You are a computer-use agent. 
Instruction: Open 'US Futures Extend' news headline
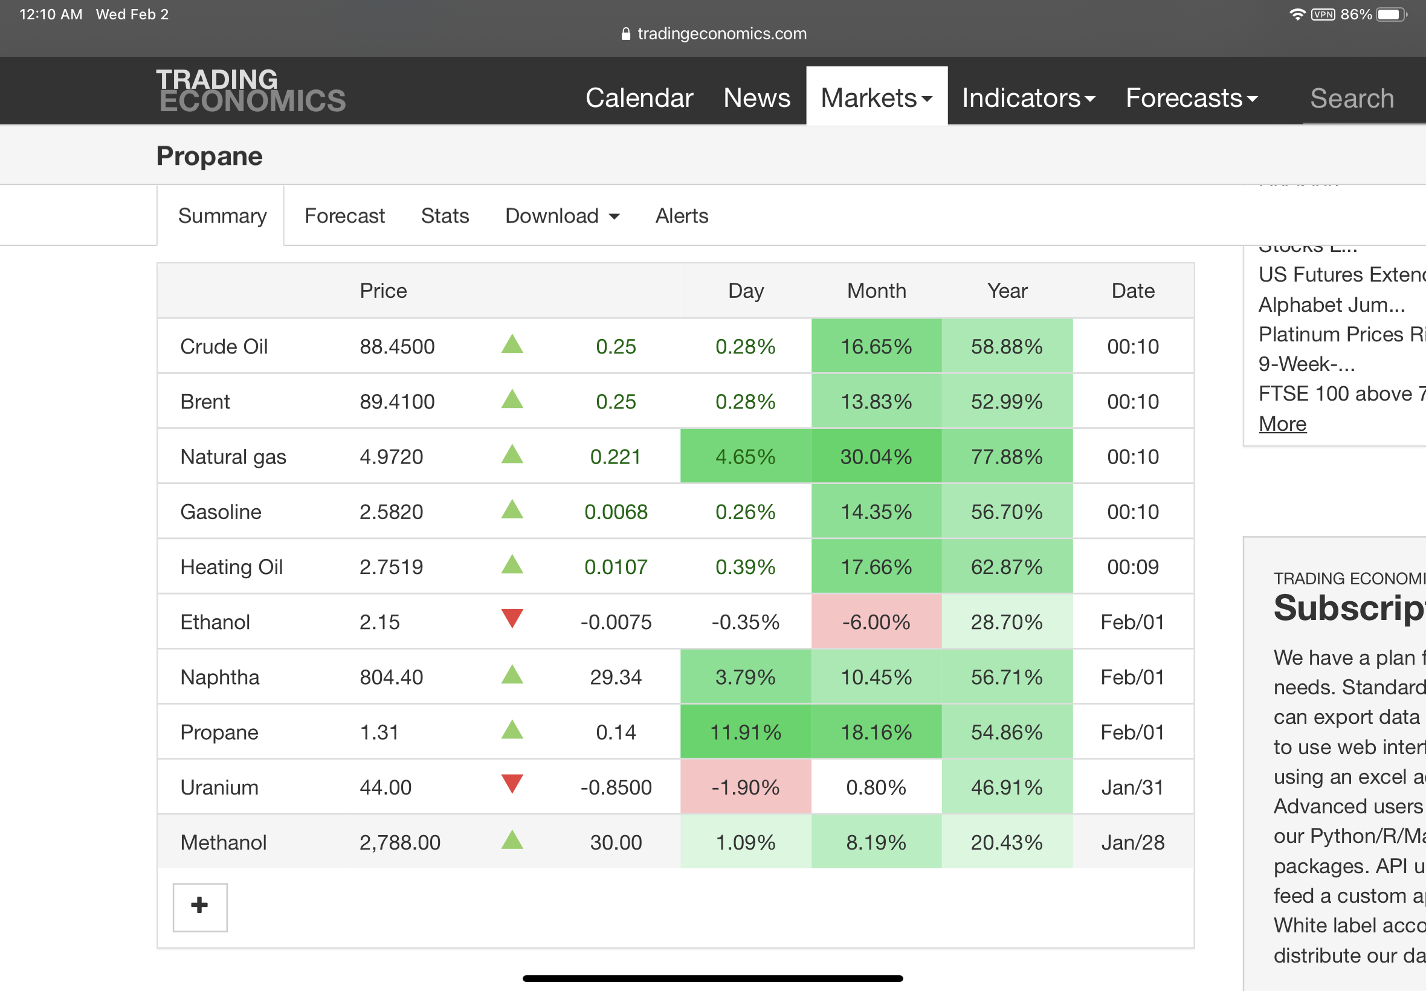click(x=1341, y=274)
